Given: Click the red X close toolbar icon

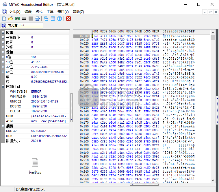Looking at the screenshot, I should [68, 19].
